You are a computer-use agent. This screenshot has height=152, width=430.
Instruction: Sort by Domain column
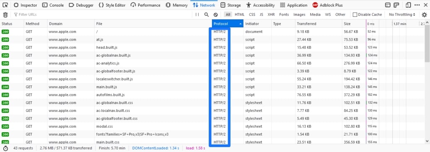[71, 24]
